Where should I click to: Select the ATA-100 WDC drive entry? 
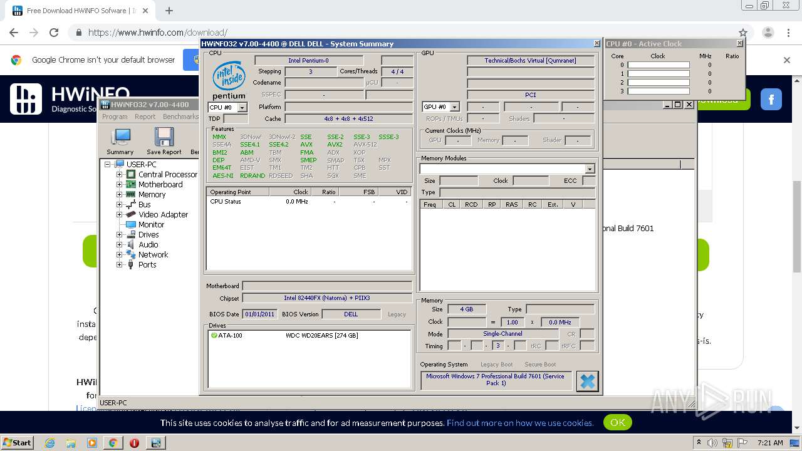[309, 336]
